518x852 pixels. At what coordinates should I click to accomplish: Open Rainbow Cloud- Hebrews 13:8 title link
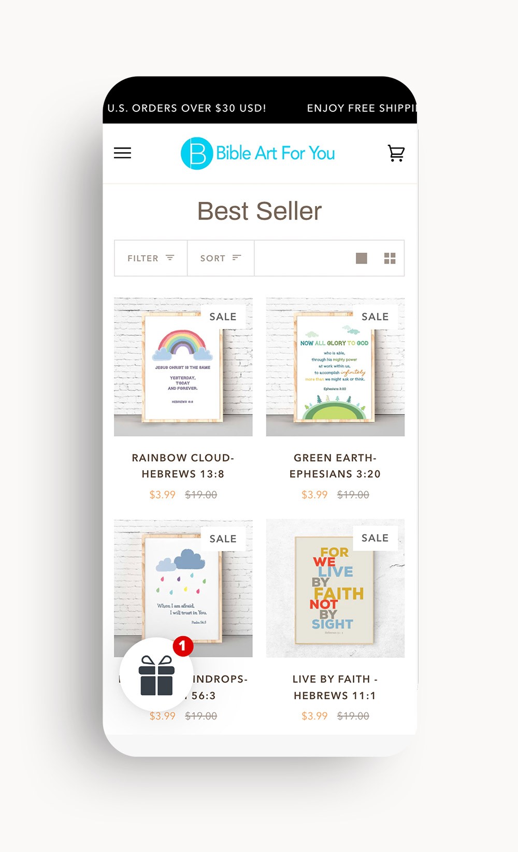(x=183, y=466)
